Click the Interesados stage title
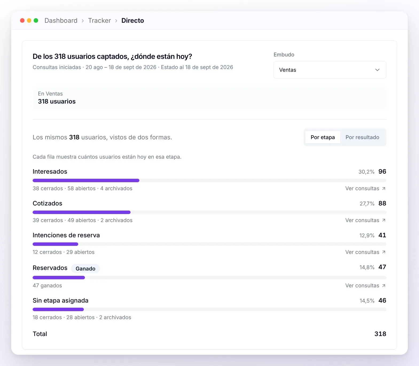The width and height of the screenshot is (419, 366). [50, 172]
